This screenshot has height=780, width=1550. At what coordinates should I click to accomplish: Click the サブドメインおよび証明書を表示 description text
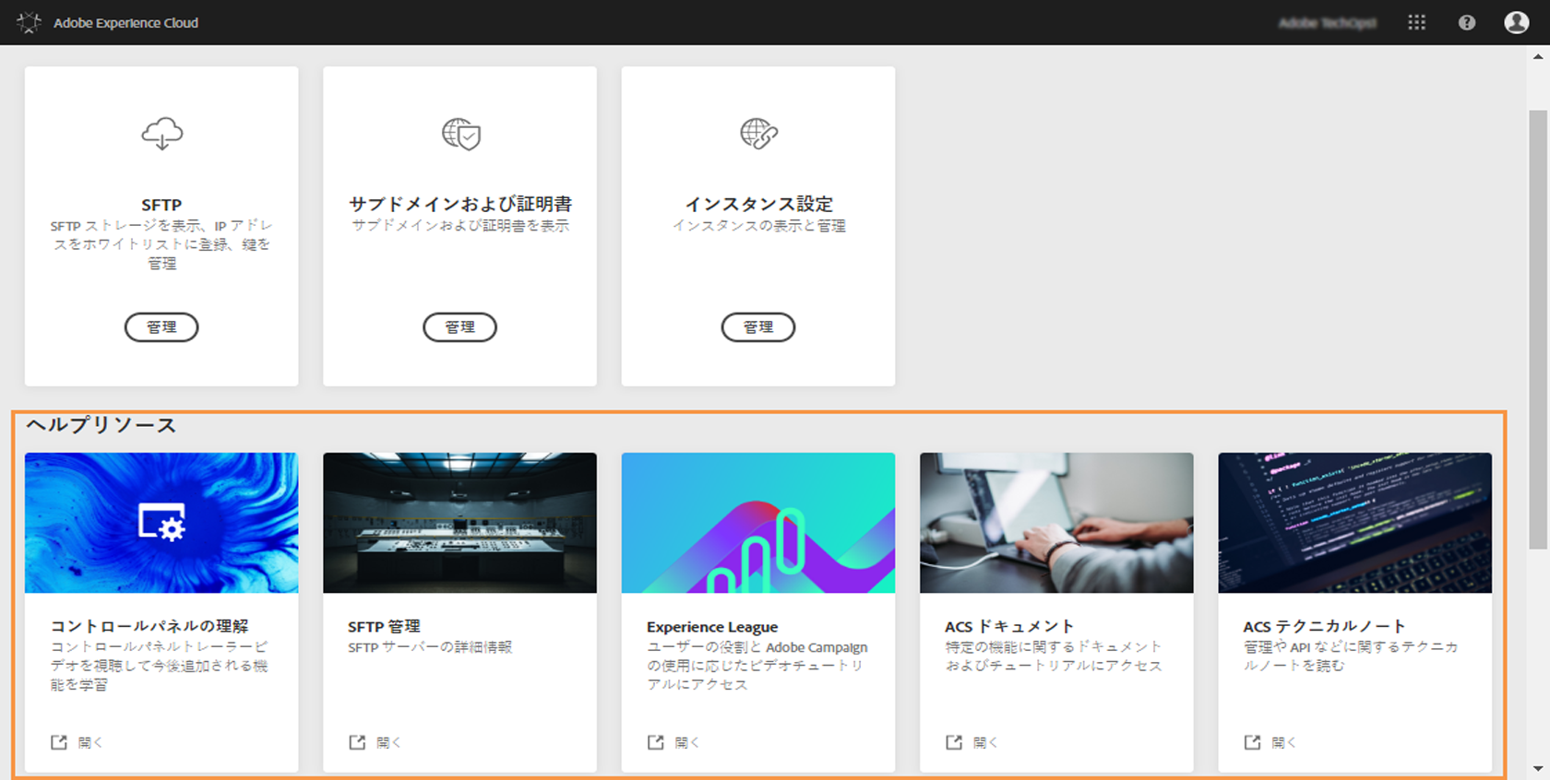pos(460,226)
